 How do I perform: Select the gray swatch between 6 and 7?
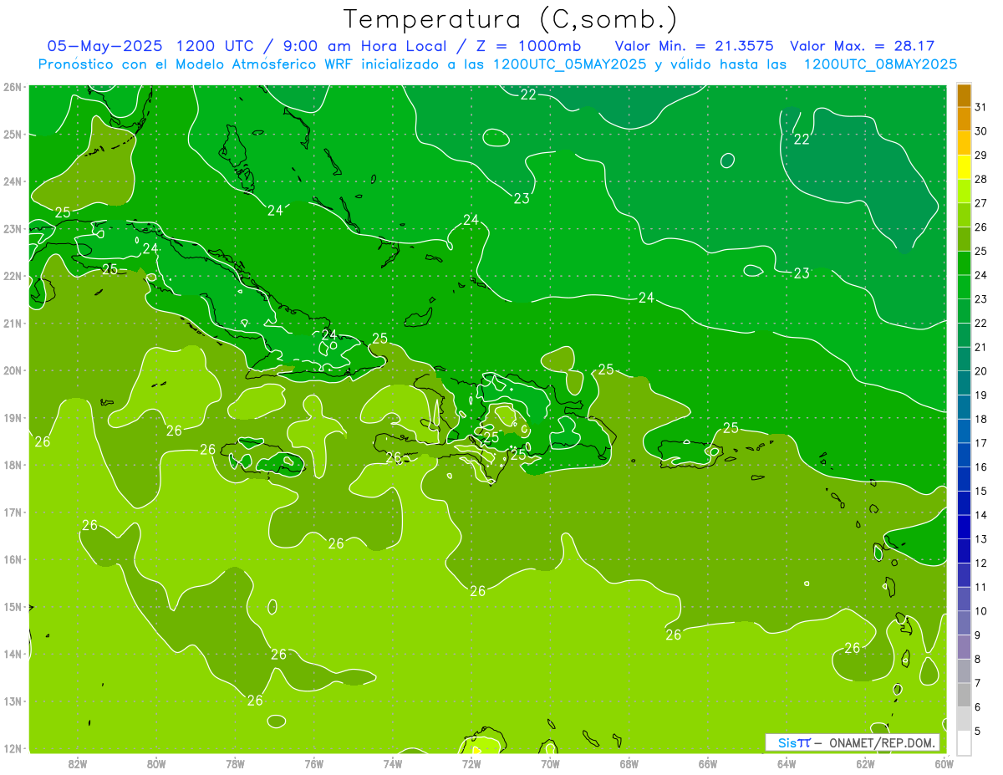(964, 695)
